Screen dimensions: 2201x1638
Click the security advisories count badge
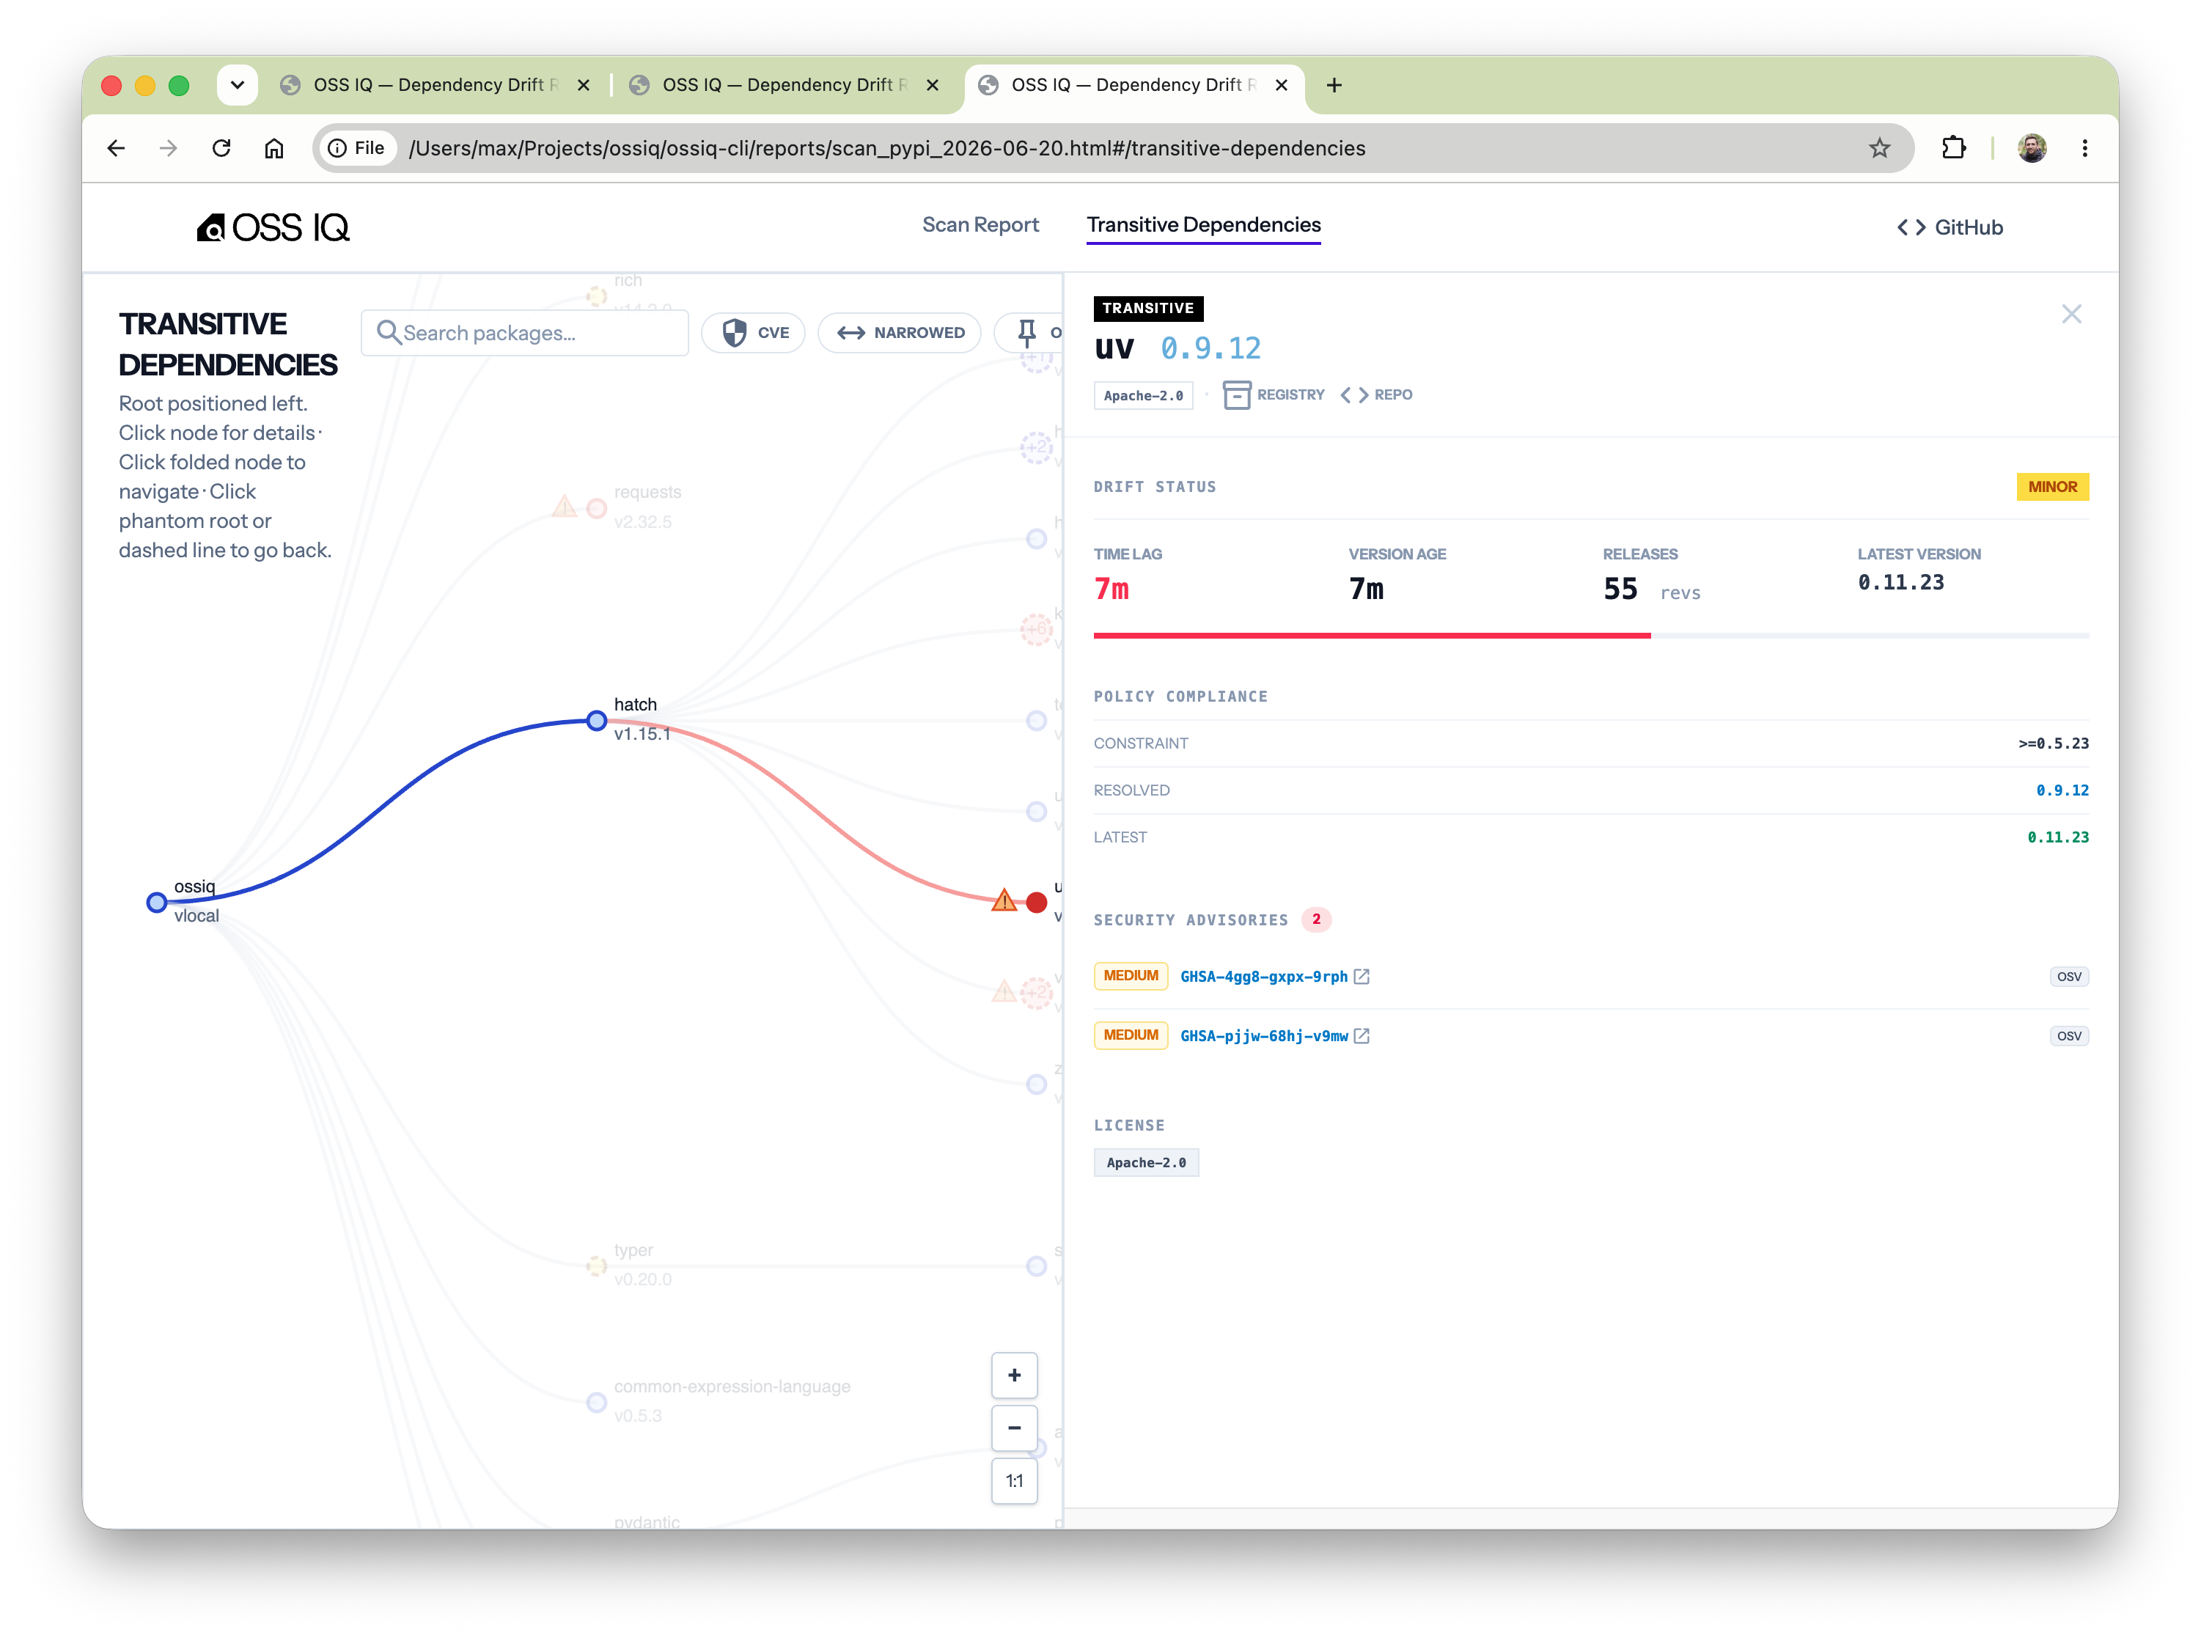[1315, 920]
